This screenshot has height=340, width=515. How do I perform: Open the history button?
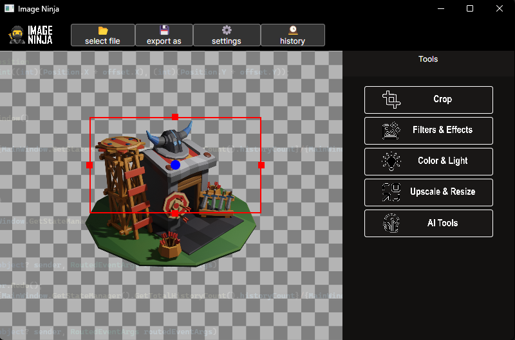[x=293, y=35]
